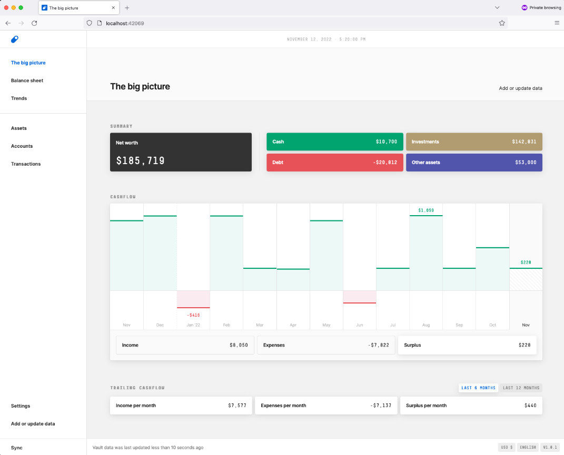This screenshot has width=564, height=455.
Task: Open the red Debt card
Action: click(x=334, y=163)
